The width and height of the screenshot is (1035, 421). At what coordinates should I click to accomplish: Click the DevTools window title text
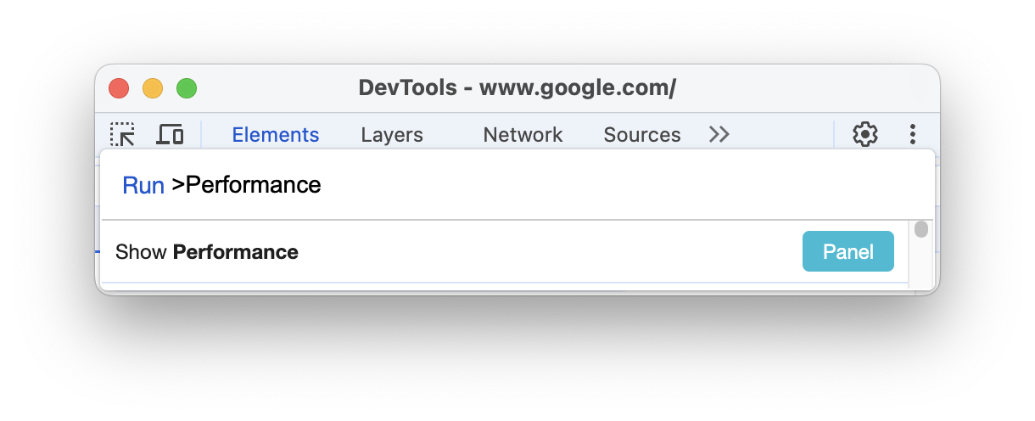pyautogui.click(x=517, y=88)
